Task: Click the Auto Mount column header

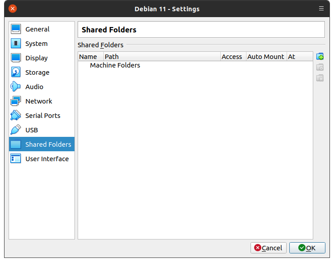Action: click(x=266, y=57)
